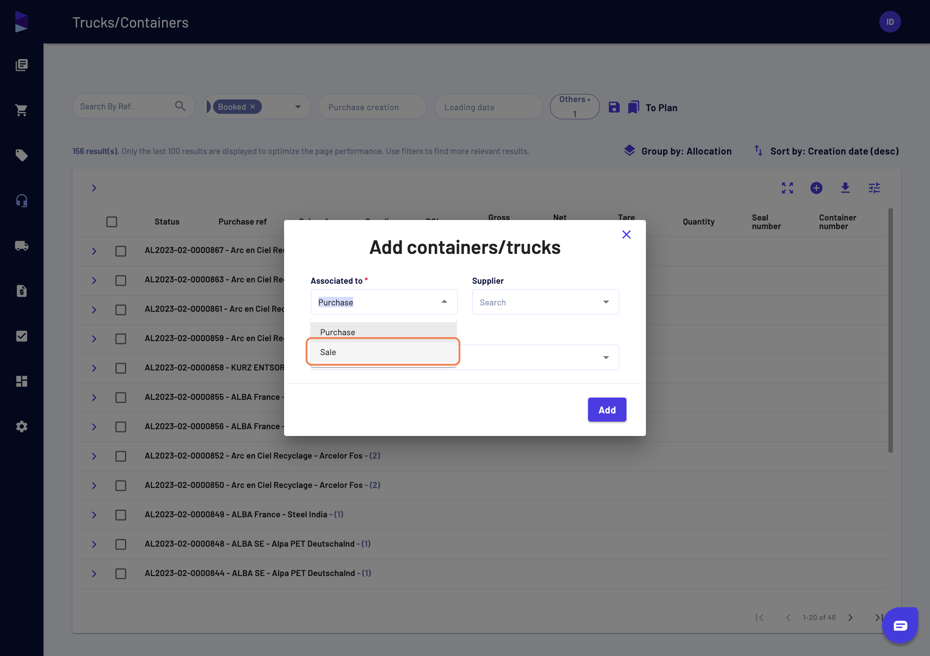The height and width of the screenshot is (656, 930).
Task: Click the save filter floppy icon
Action: pyautogui.click(x=614, y=107)
